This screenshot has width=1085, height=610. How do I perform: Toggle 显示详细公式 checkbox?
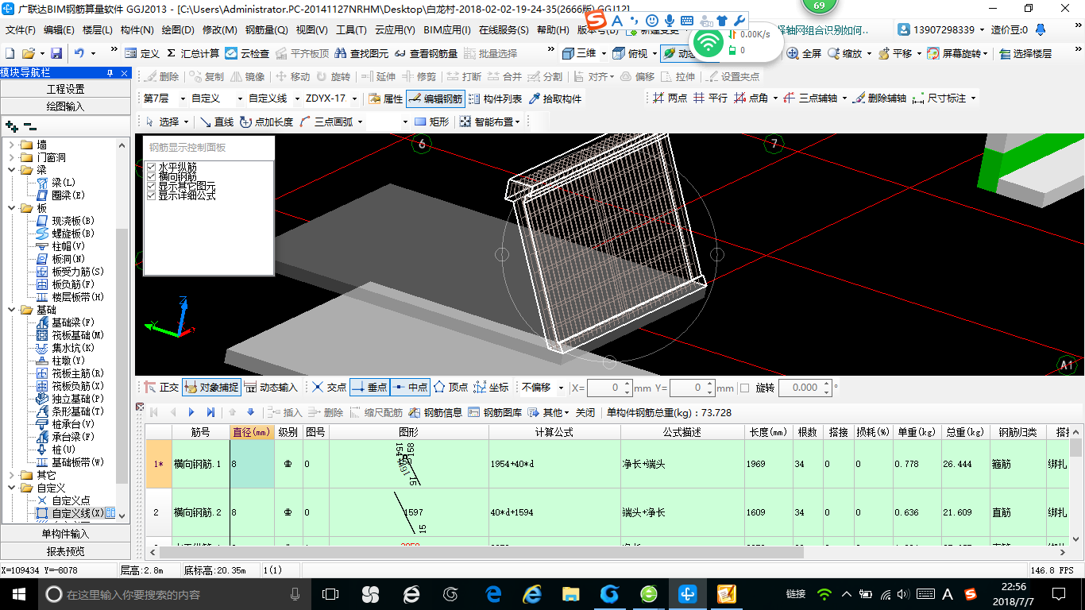tap(151, 195)
